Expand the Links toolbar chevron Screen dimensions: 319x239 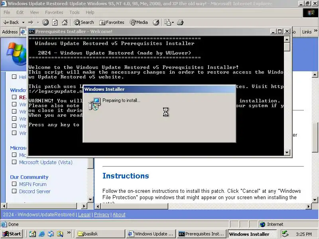pos(315,31)
